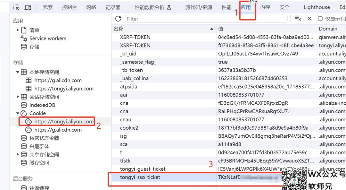
Task: Click the IndexedDB database icon
Action: pos(24,105)
